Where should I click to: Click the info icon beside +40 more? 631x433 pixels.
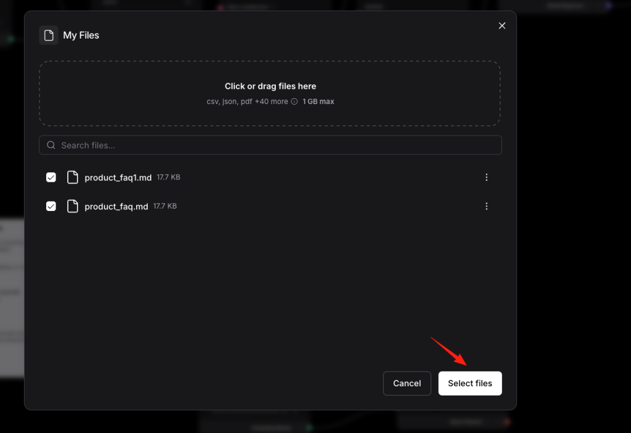pos(294,102)
